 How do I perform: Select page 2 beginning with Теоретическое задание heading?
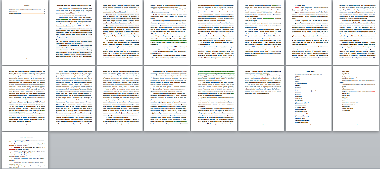tap(72, 32)
